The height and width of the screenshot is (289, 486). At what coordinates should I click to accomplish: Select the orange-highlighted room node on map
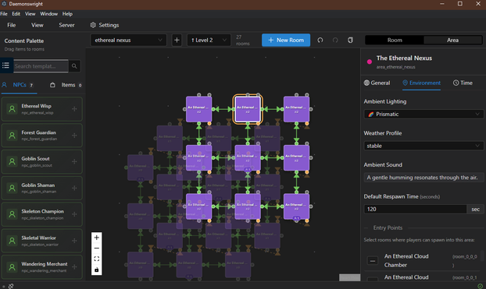[248, 109]
